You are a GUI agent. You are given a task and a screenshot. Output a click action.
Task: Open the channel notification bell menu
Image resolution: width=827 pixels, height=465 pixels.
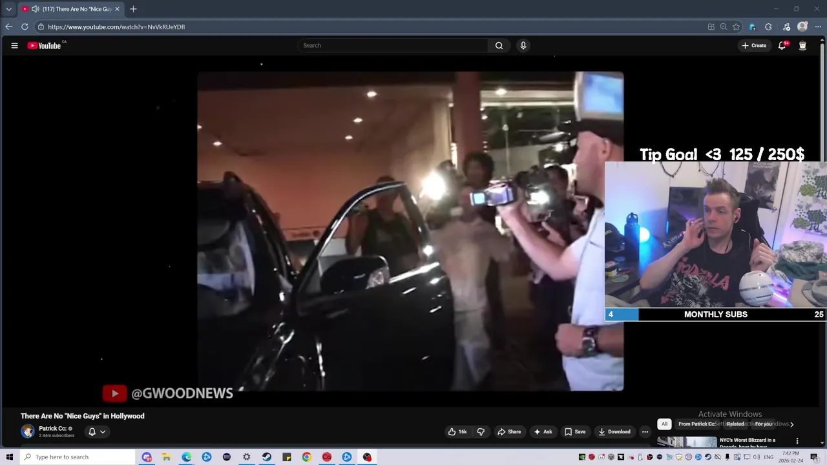[96, 431]
